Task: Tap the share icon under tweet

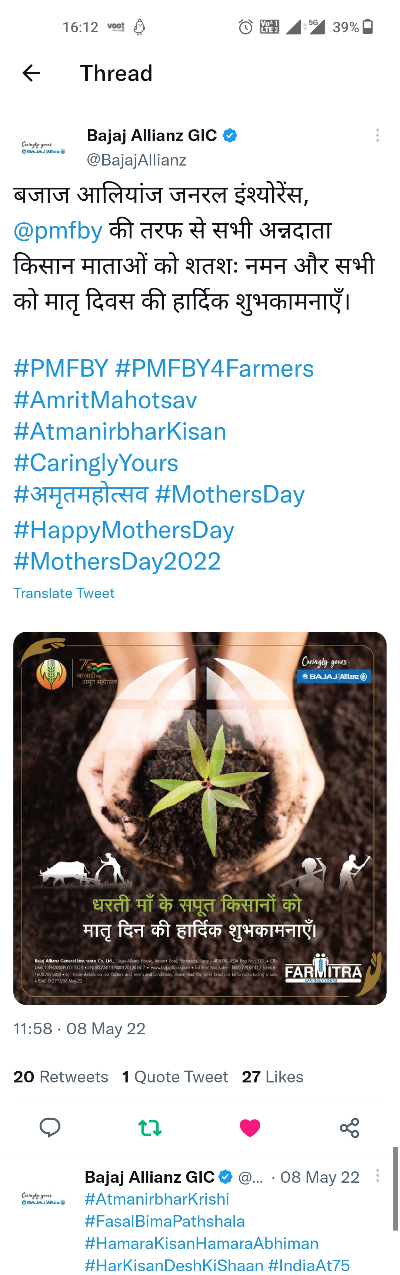Action: tap(350, 1128)
